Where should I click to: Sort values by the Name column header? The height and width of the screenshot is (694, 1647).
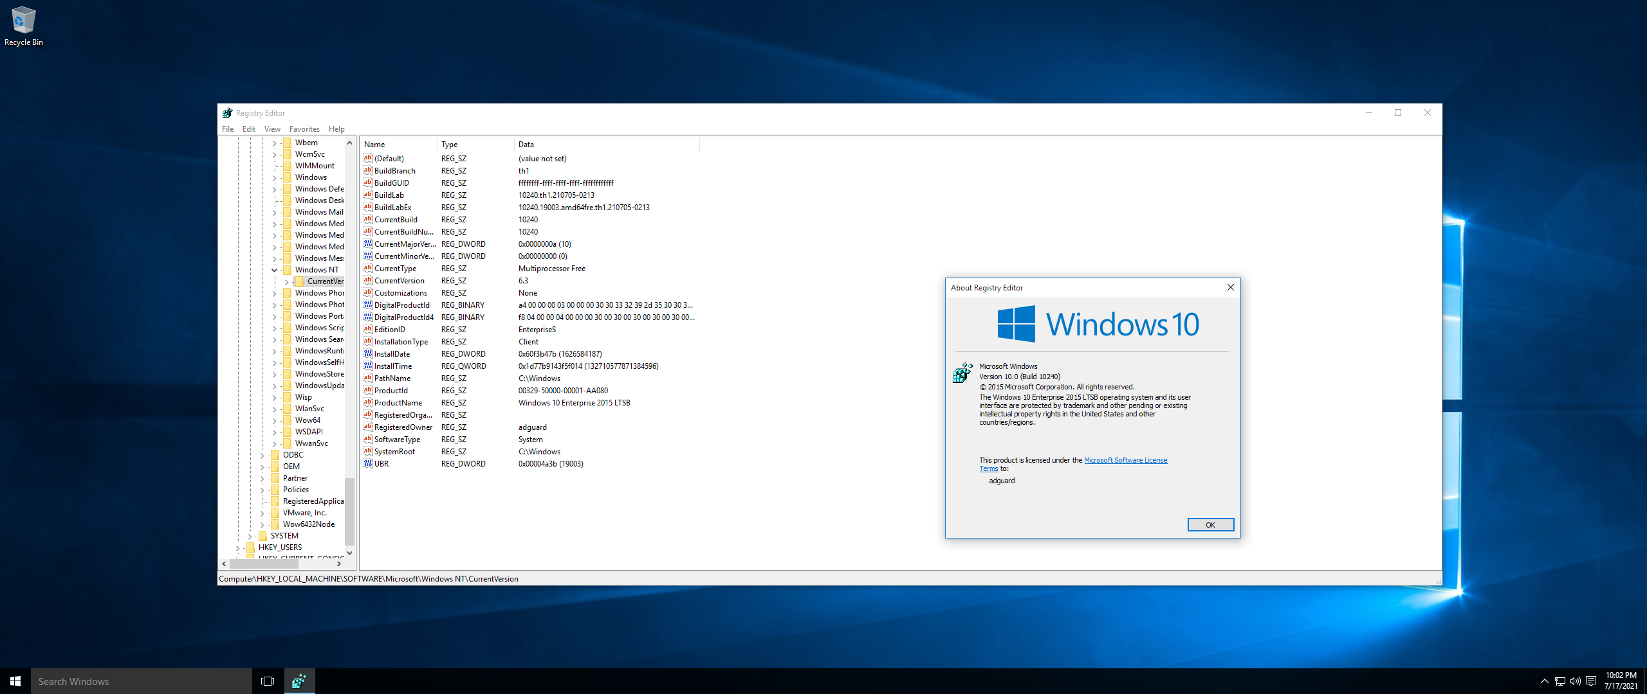[x=398, y=145]
